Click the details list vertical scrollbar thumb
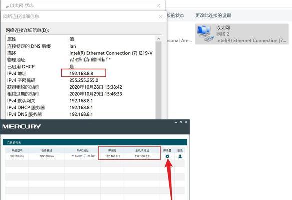Screen dimensions: 292x200 pyautogui.click(x=158, y=80)
